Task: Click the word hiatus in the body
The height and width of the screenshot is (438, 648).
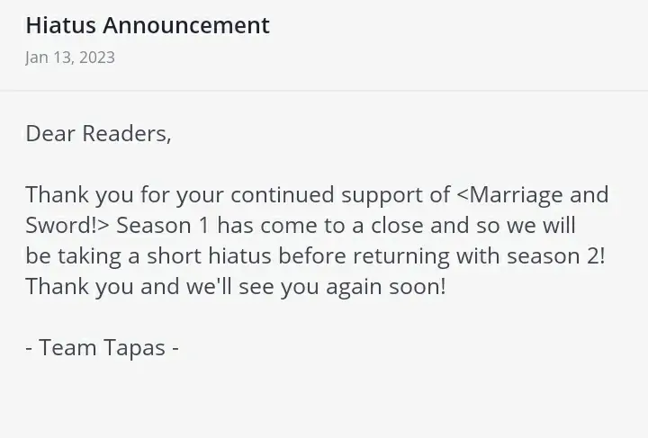Action: pyautogui.click(x=239, y=256)
